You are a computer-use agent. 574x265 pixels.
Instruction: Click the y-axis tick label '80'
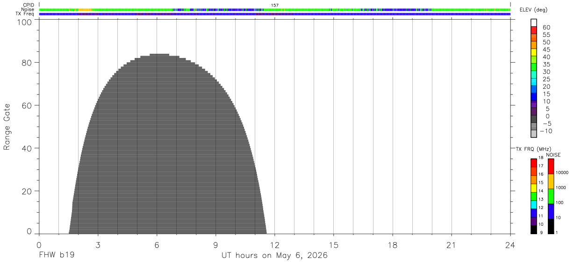tap(27, 62)
